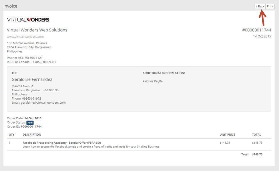
Task: Click the Total label at table bottom
Action: tap(245, 154)
